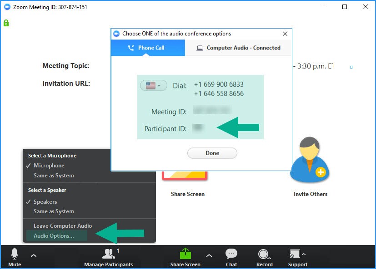
Task: Open the country flag dial-in dropdown
Action: pyautogui.click(x=154, y=85)
